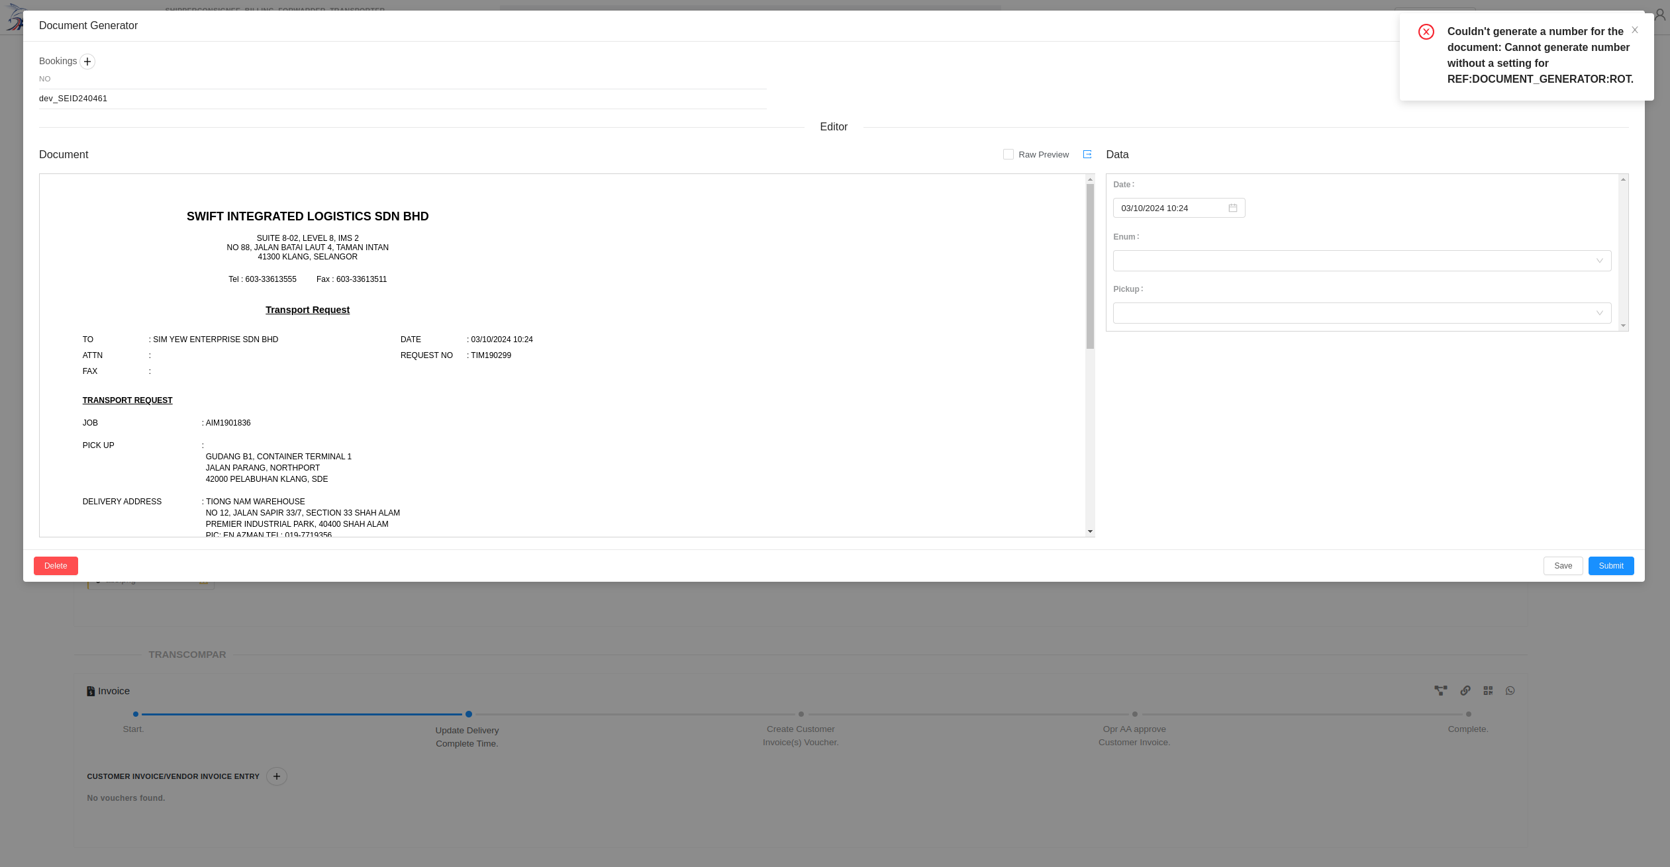Dismiss the error notification with X
This screenshot has width=1670, height=867.
pyautogui.click(x=1634, y=30)
